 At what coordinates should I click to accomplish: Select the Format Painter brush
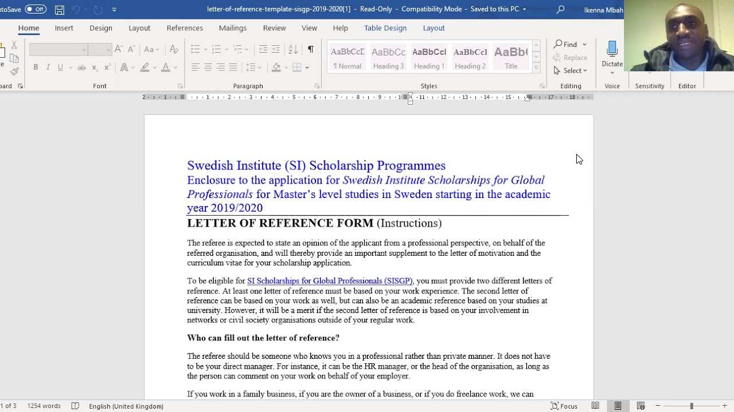[14, 72]
